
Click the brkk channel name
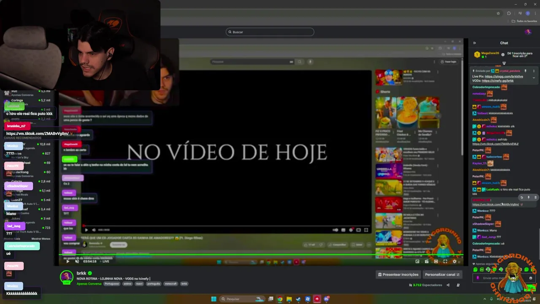click(x=81, y=273)
